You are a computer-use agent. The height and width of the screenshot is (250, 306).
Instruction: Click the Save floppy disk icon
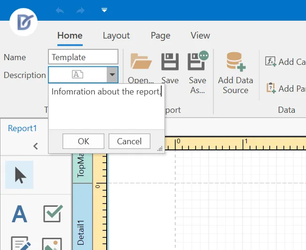click(x=170, y=62)
